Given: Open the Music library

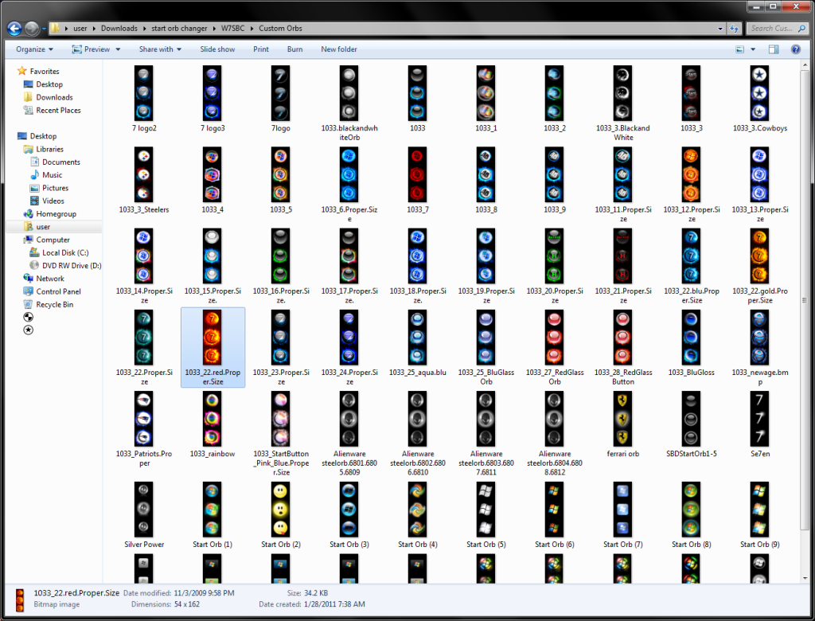Looking at the screenshot, I should point(46,175).
